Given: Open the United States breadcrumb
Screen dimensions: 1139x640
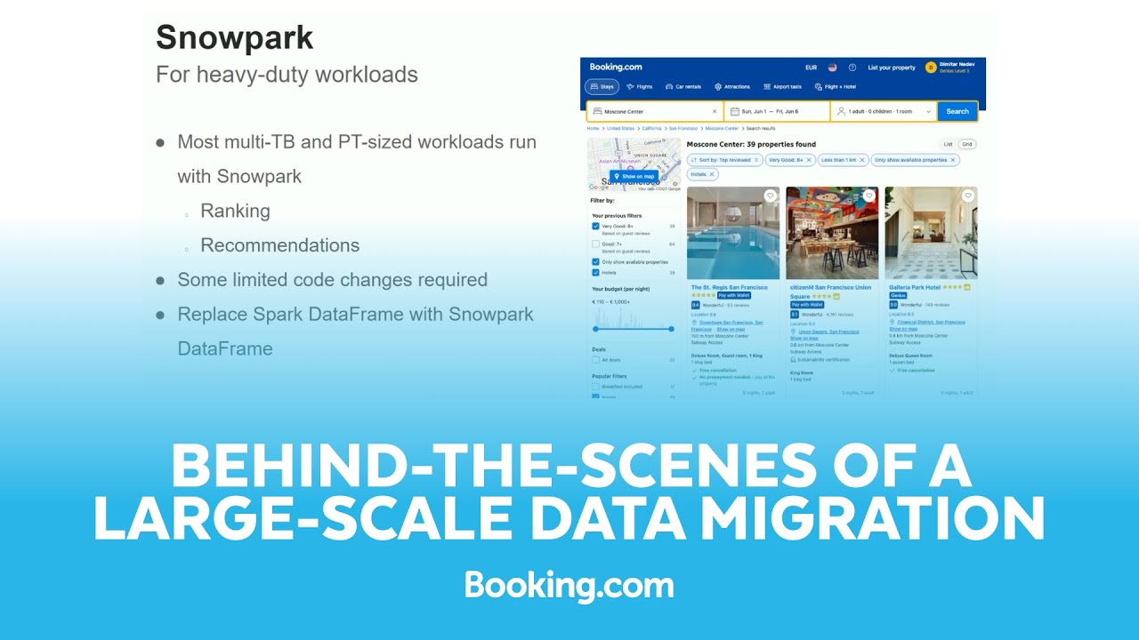Looking at the screenshot, I should pos(620,128).
